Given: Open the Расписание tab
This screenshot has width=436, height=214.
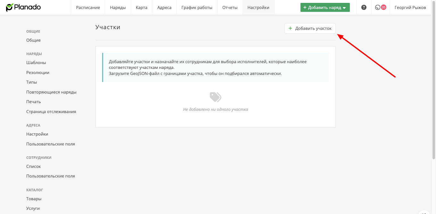Looking at the screenshot, I should (x=88, y=7).
